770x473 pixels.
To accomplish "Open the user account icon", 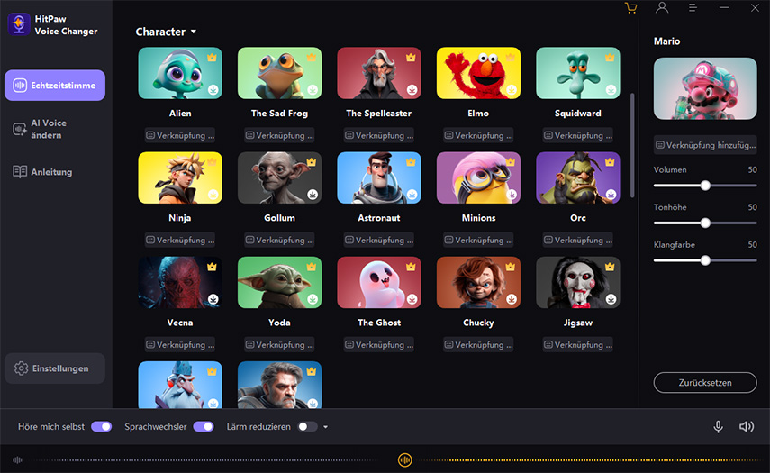I will tap(662, 8).
